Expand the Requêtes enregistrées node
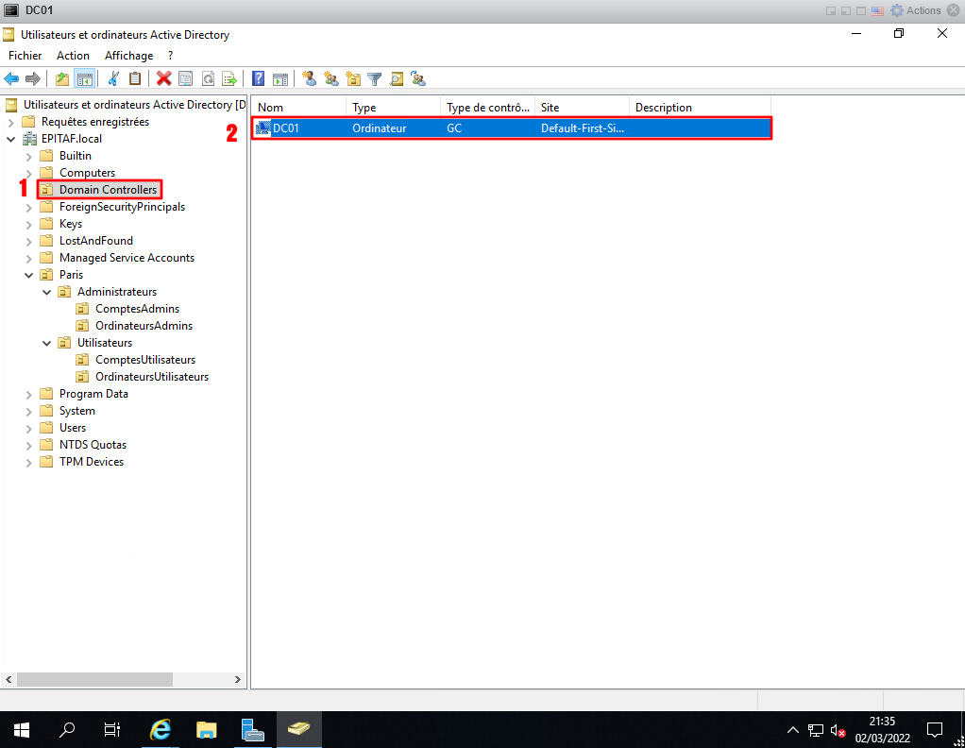The image size is (965, 748). click(11, 122)
